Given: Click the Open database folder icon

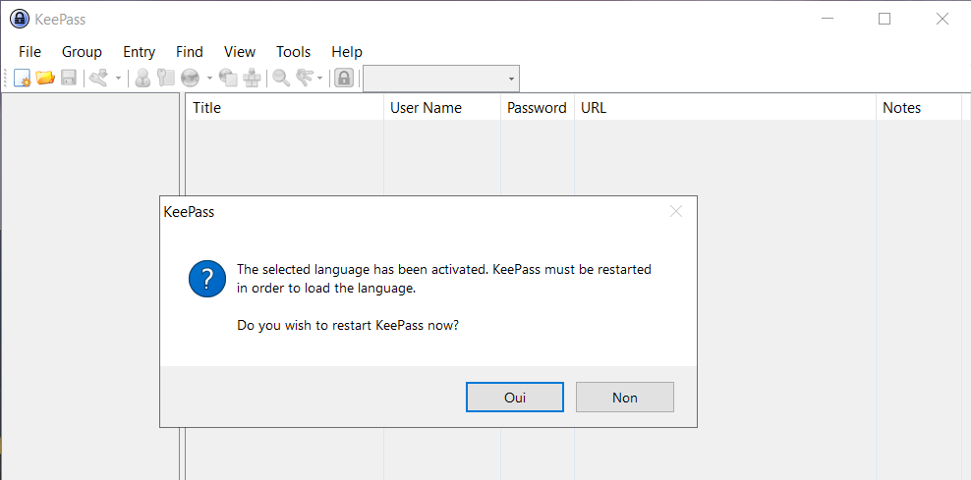Looking at the screenshot, I should pyautogui.click(x=45, y=79).
